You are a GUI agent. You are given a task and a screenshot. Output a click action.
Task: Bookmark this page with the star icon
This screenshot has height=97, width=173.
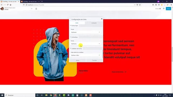(140, 5)
